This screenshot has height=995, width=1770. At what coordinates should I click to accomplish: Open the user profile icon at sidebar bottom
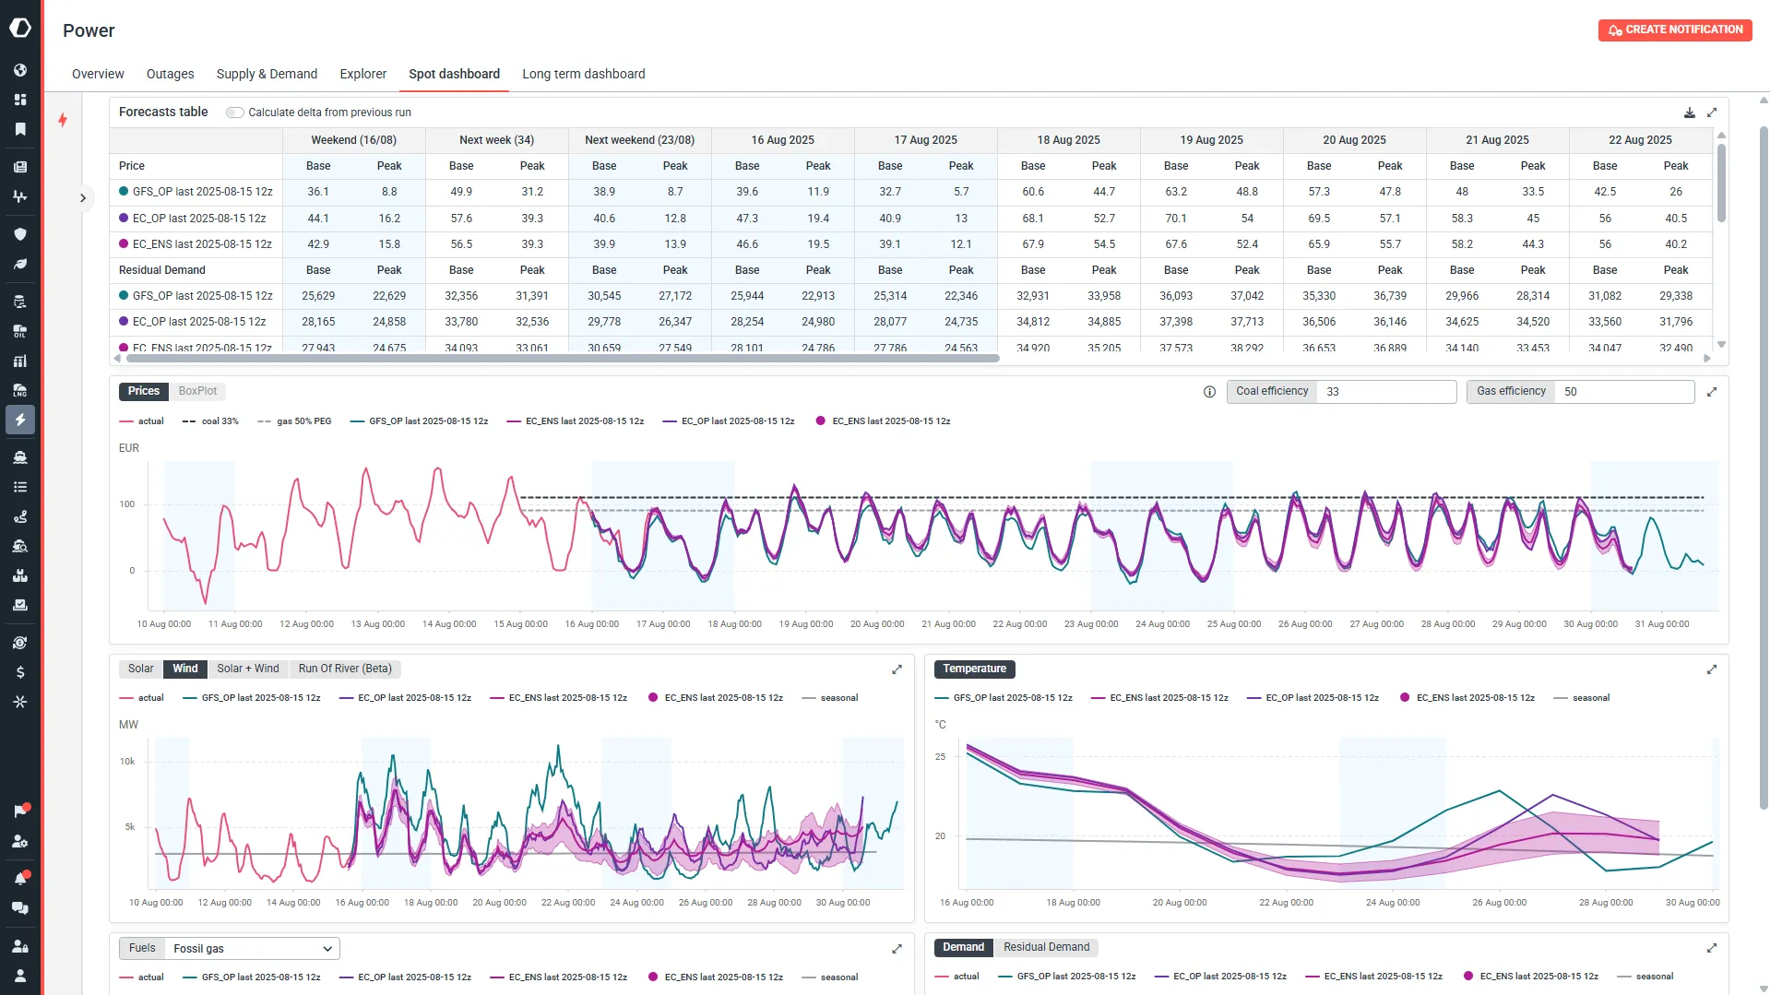coord(20,976)
